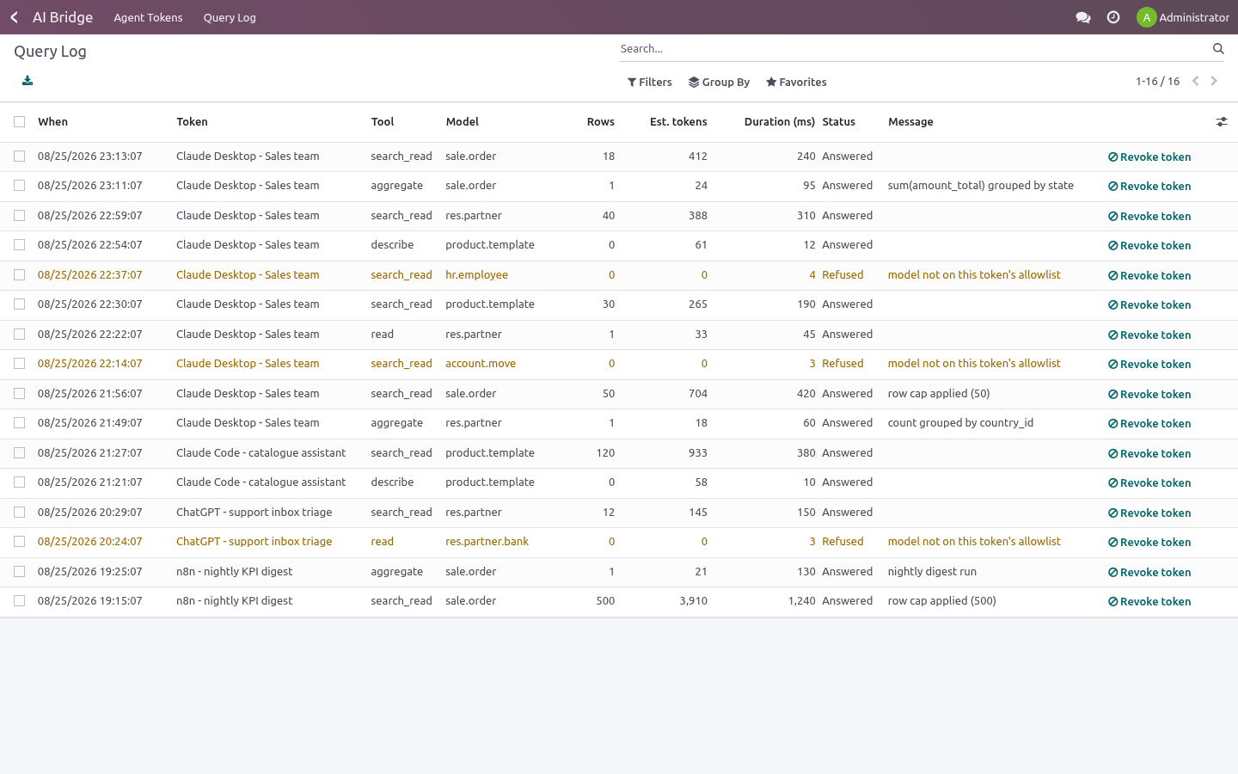
Task: Tick the checkbox for the 19:15:07 row
Action: pos(19,601)
